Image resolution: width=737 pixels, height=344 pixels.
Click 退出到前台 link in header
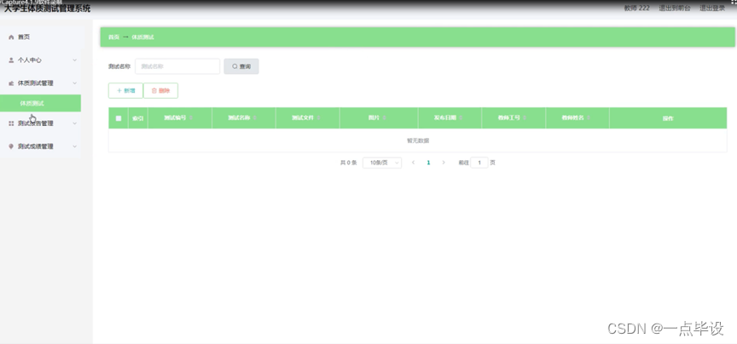(675, 8)
